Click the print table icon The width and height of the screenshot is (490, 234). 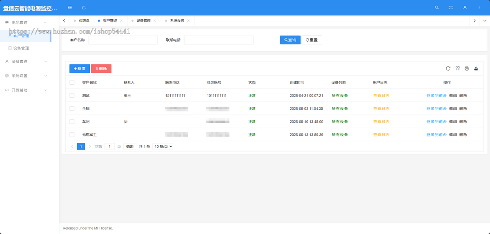[467, 68]
